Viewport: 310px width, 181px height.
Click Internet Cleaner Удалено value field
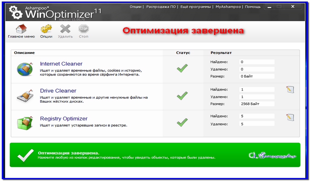tap(257, 69)
